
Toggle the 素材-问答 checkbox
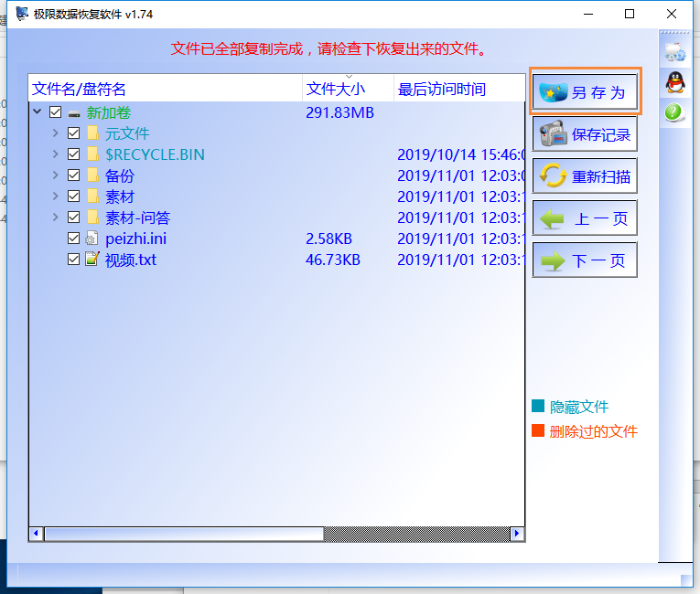pyautogui.click(x=74, y=217)
